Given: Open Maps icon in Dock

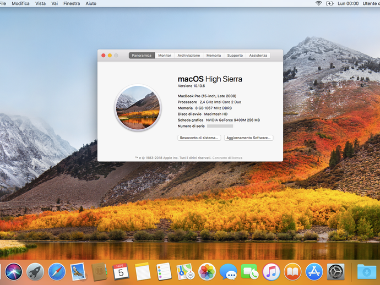Looking at the screenshot, I should [x=186, y=272].
